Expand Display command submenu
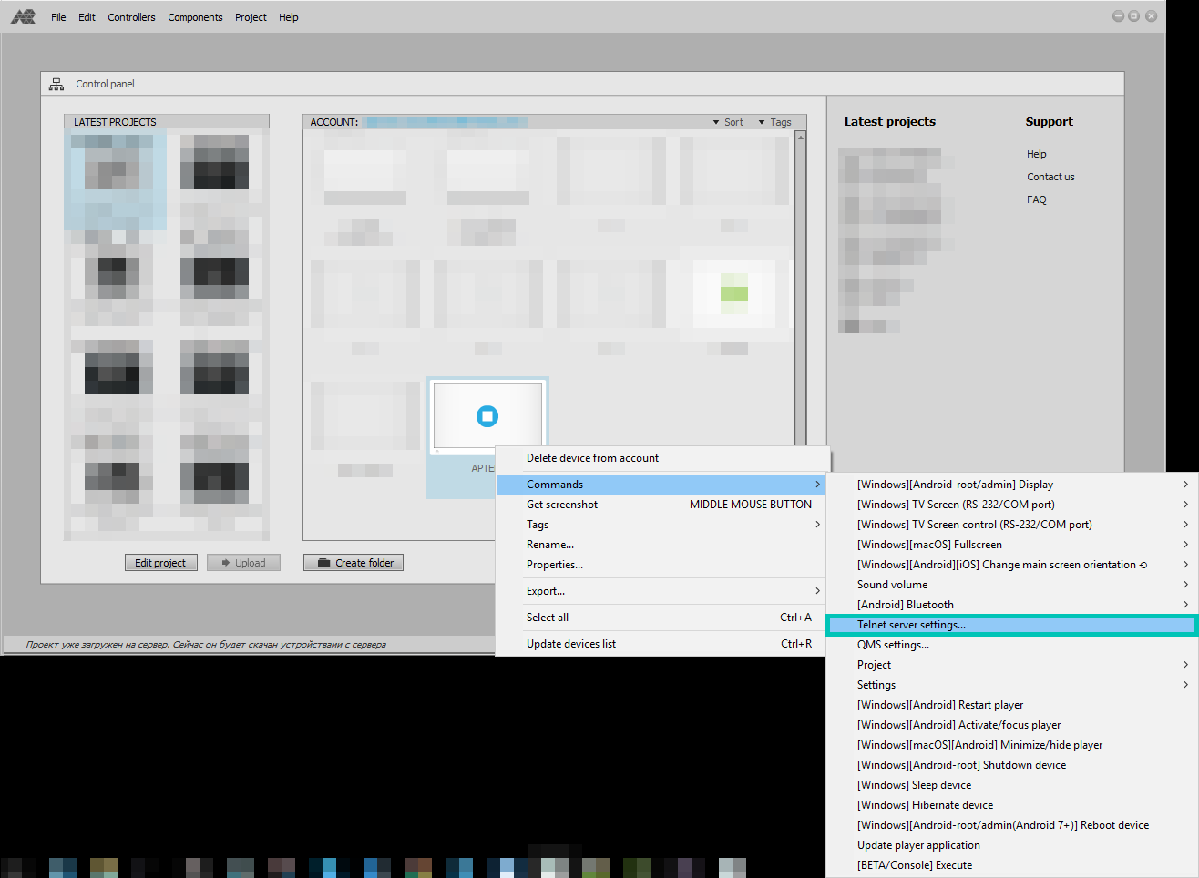The height and width of the screenshot is (878, 1199). (1185, 485)
